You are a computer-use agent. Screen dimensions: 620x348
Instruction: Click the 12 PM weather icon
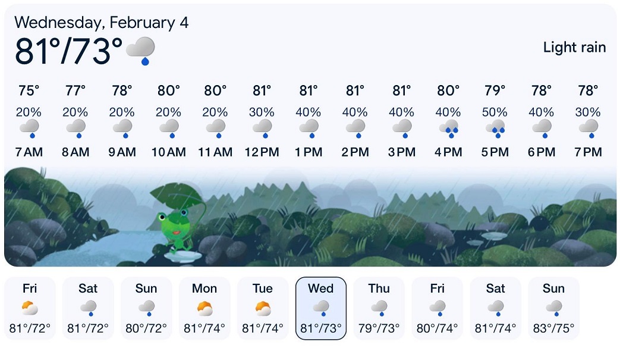[262, 128]
